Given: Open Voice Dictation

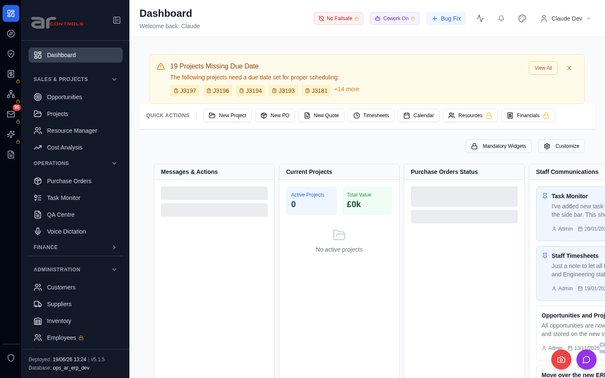Looking at the screenshot, I should click(76, 231).
